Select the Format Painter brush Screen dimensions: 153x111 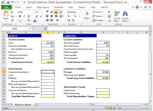(12, 20)
